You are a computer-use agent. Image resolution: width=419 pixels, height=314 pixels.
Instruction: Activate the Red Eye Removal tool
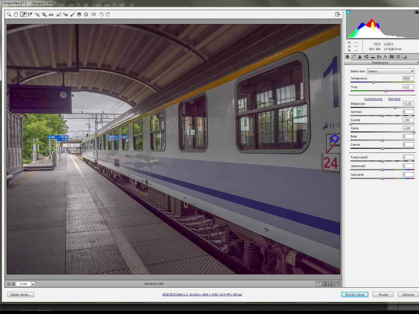click(65, 14)
